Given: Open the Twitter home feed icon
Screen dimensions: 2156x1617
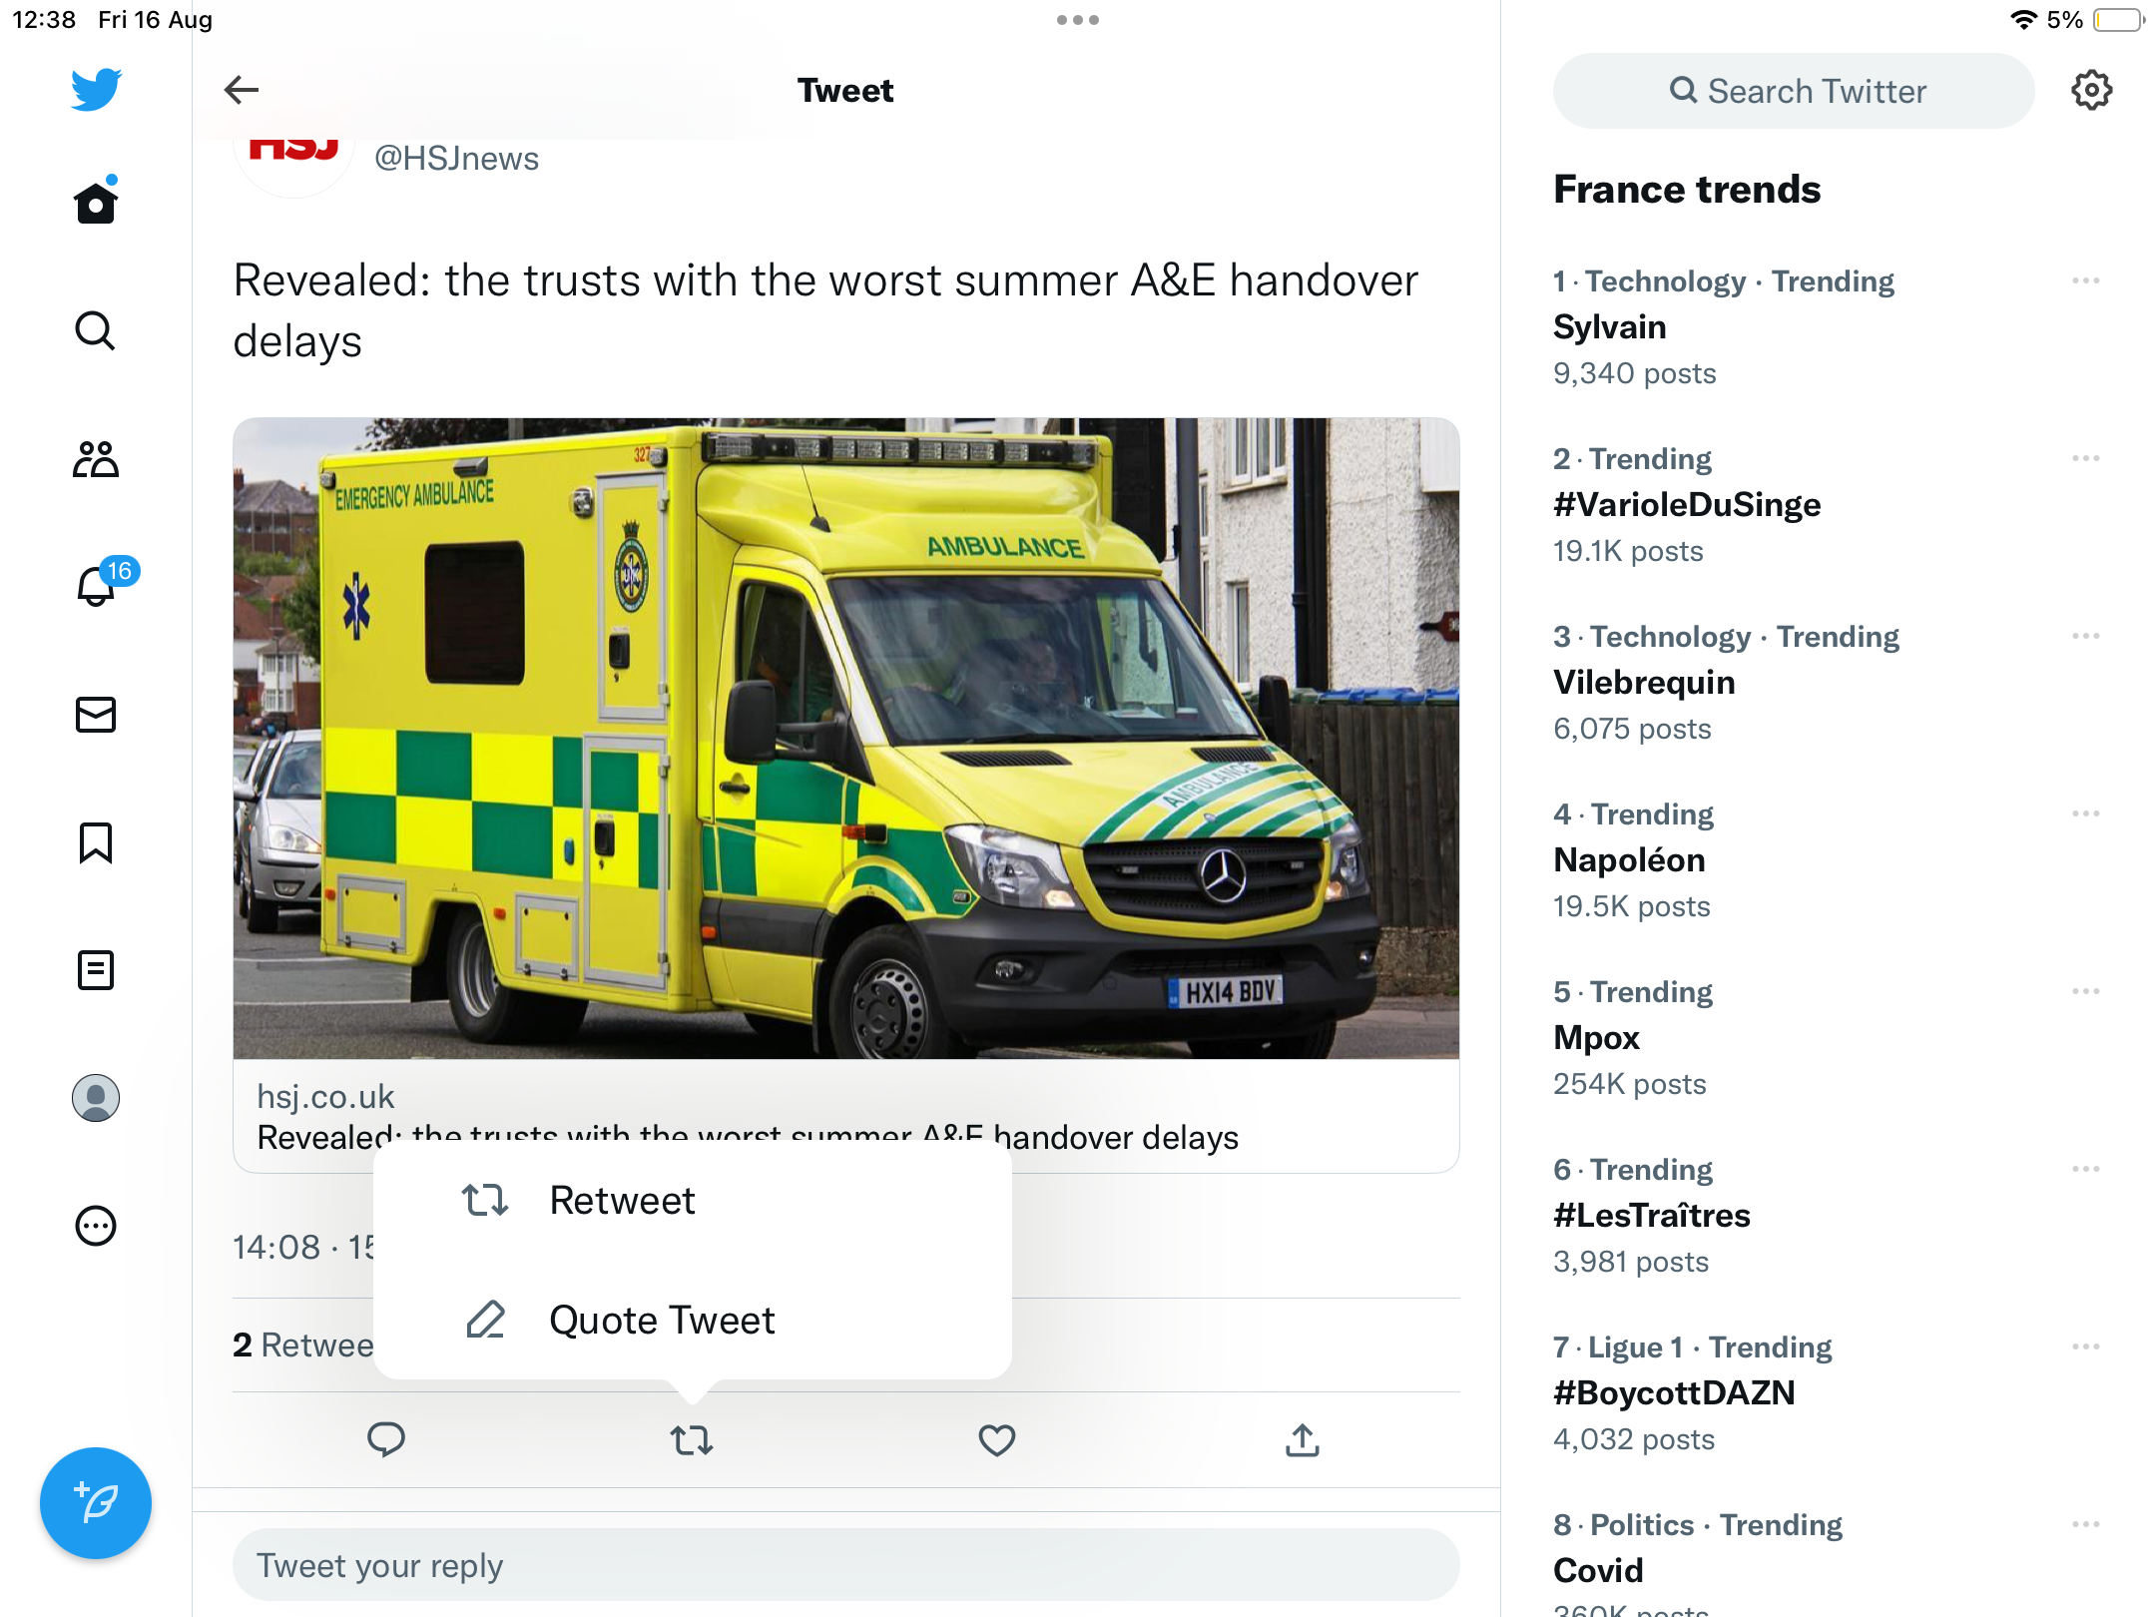Looking at the screenshot, I should [96, 204].
